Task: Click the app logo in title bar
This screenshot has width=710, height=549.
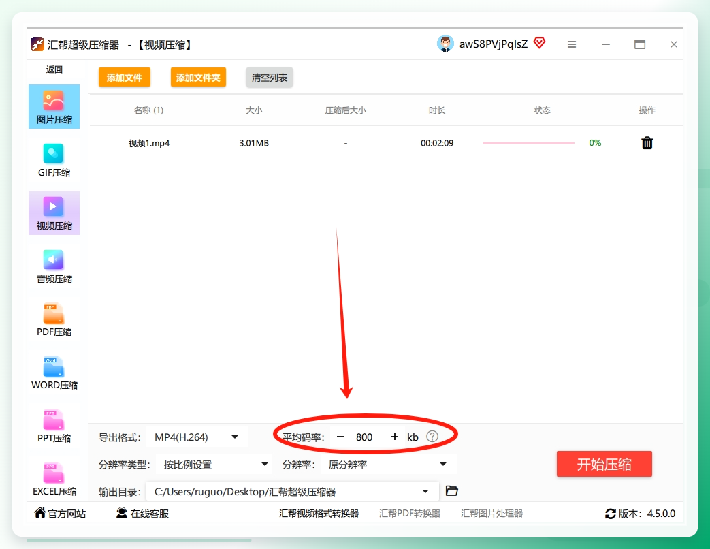Action: click(x=37, y=44)
